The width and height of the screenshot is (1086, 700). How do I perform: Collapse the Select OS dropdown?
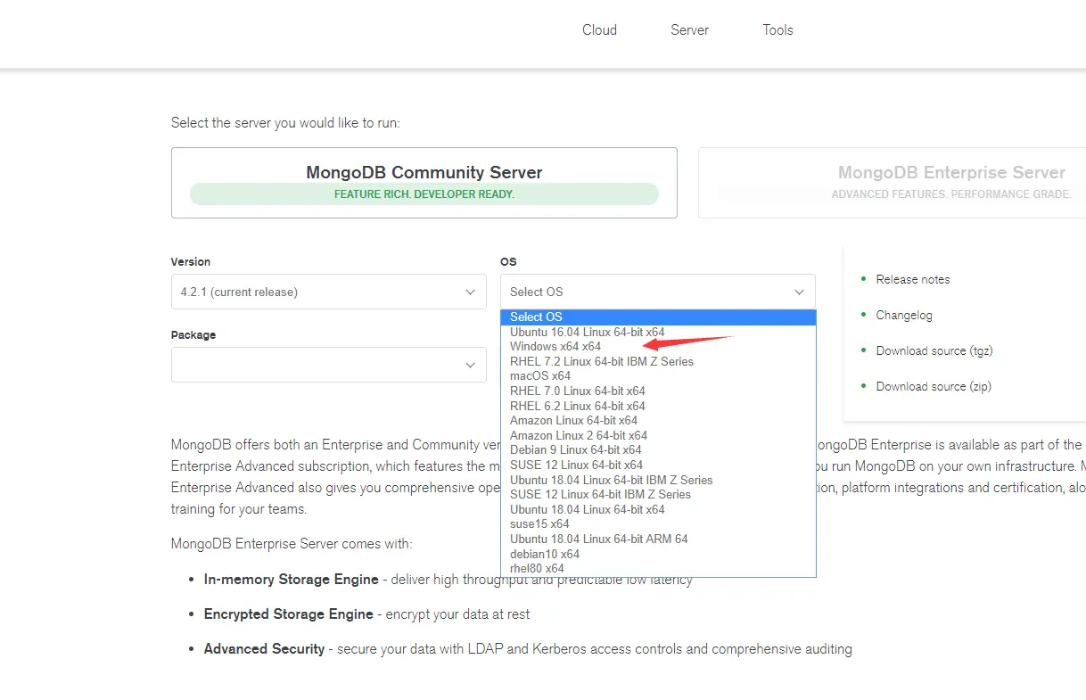coord(657,292)
